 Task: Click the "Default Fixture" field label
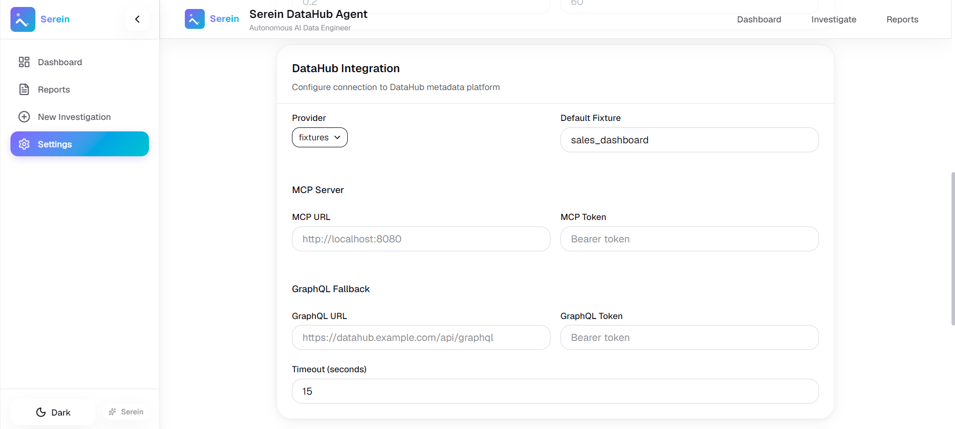click(590, 118)
